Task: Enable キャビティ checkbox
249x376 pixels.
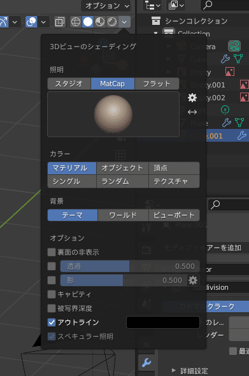Action: pos(52,294)
